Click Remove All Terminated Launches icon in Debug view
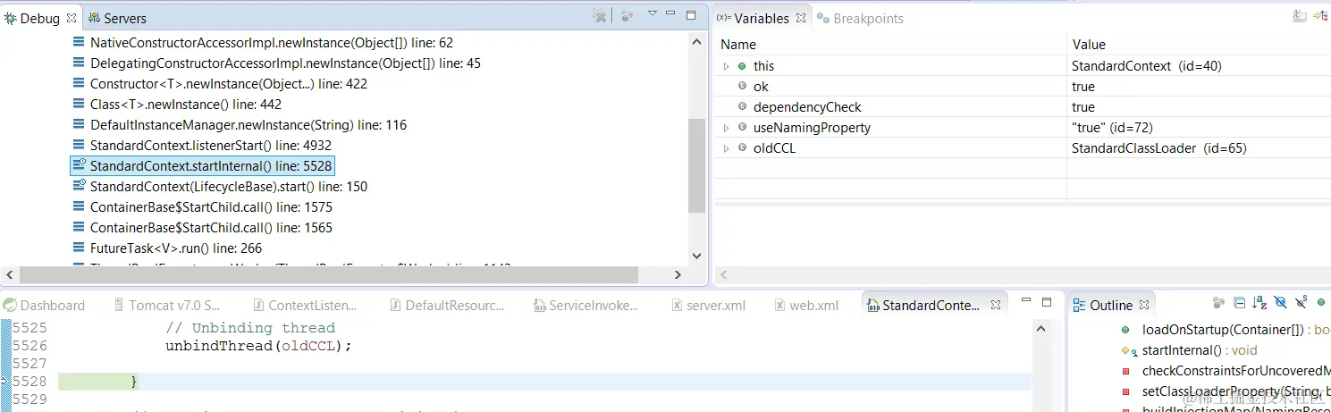This screenshot has width=1331, height=412. point(600,16)
